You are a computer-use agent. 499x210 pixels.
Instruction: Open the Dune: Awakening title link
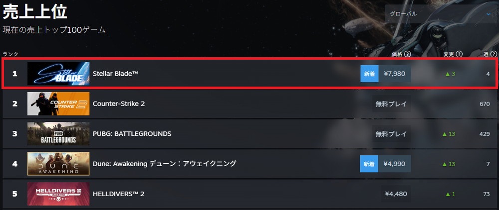click(164, 164)
